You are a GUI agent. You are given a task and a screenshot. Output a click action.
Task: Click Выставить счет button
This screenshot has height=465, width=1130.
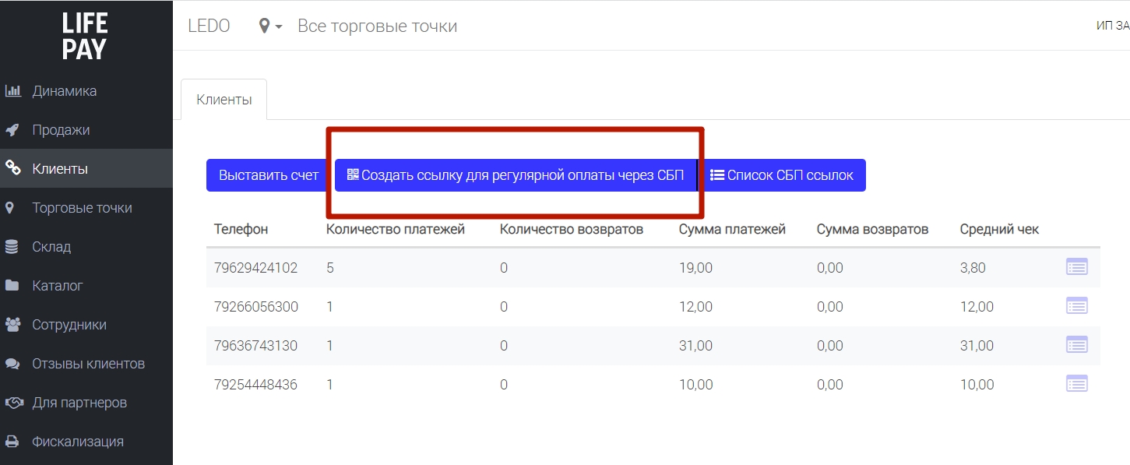(269, 175)
